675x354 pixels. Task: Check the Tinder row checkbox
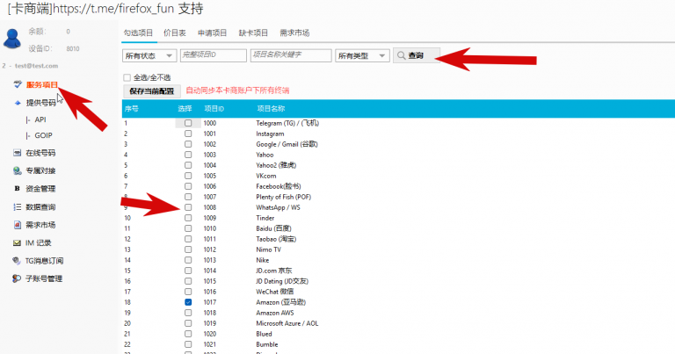pyautogui.click(x=188, y=218)
